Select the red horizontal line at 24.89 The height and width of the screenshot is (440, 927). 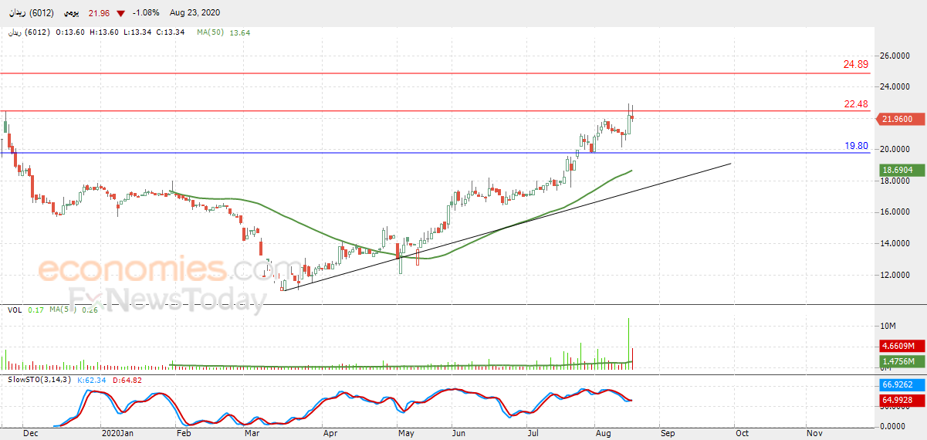(x=437, y=73)
